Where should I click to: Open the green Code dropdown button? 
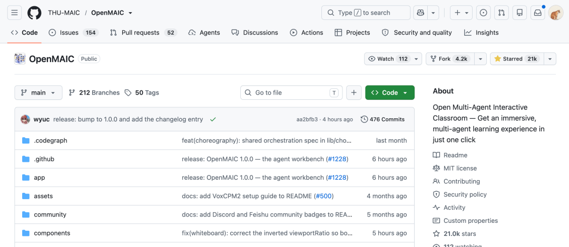pyautogui.click(x=390, y=92)
